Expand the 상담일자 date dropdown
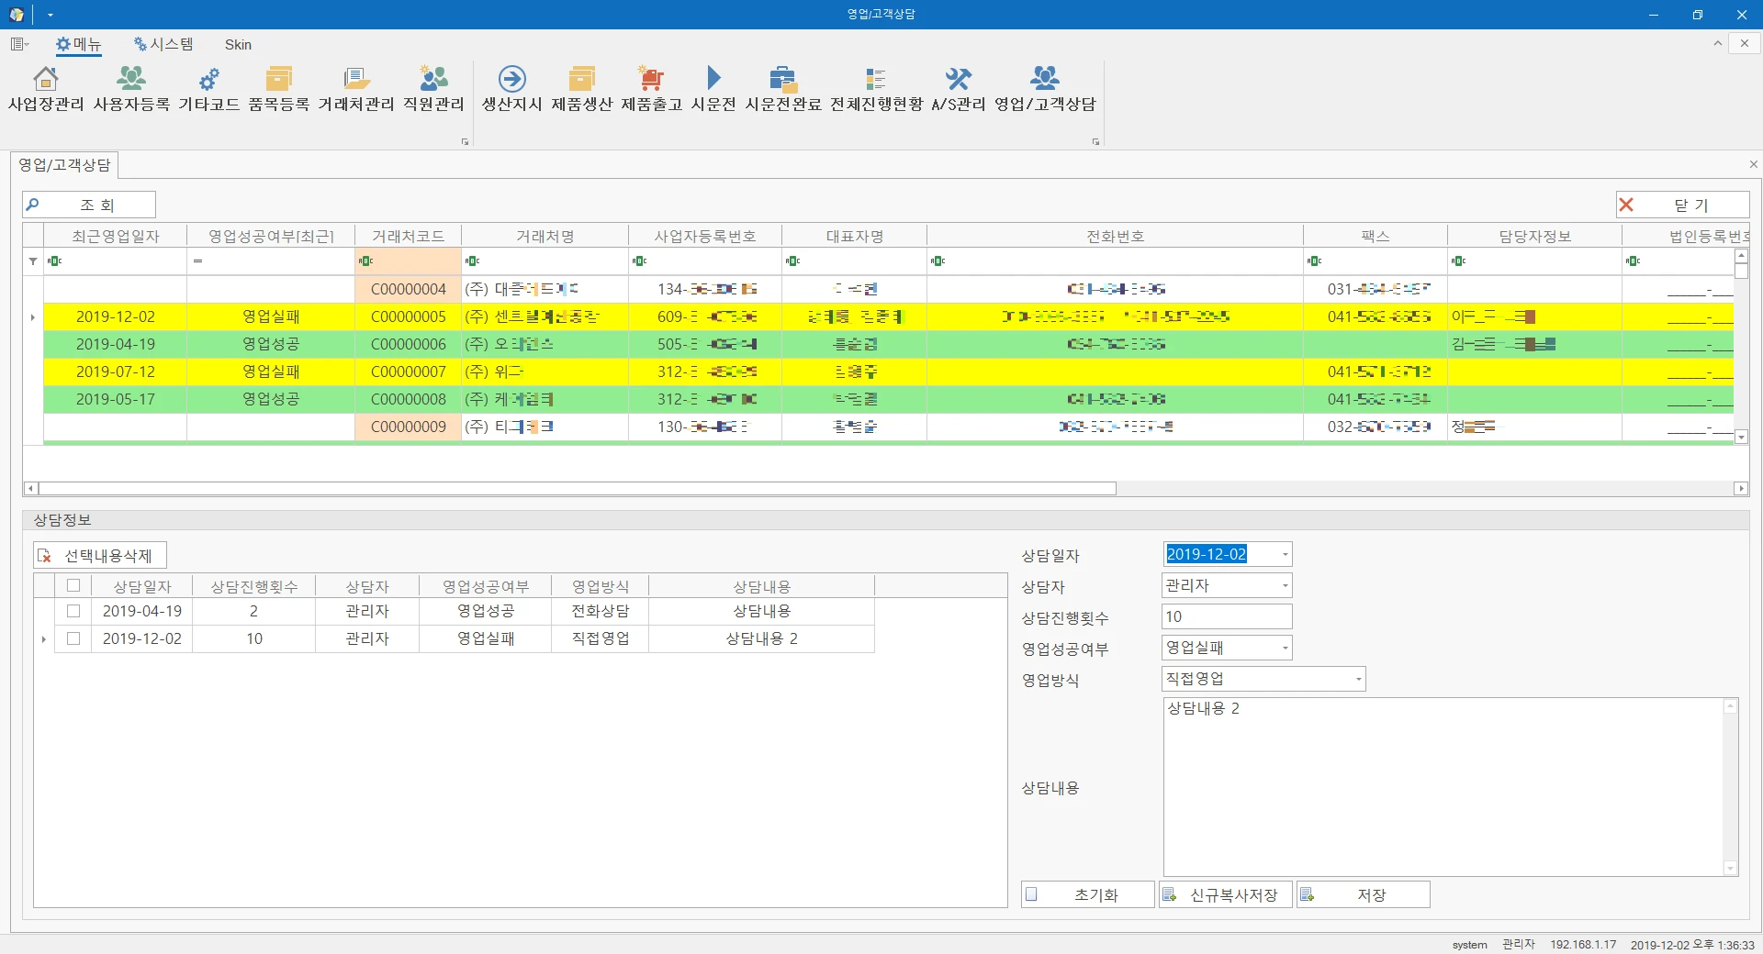The height and width of the screenshot is (954, 1763). coord(1285,555)
